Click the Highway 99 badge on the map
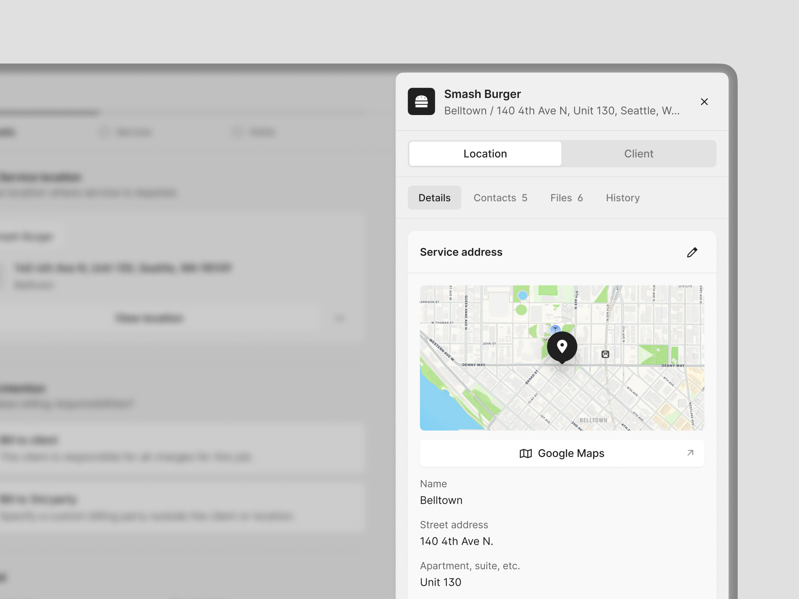Image resolution: width=799 pixels, height=599 pixels. click(605, 354)
